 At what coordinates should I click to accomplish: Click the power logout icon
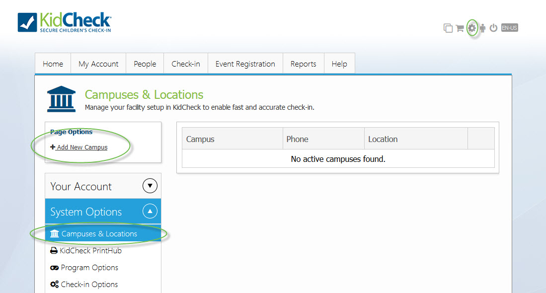(x=493, y=28)
